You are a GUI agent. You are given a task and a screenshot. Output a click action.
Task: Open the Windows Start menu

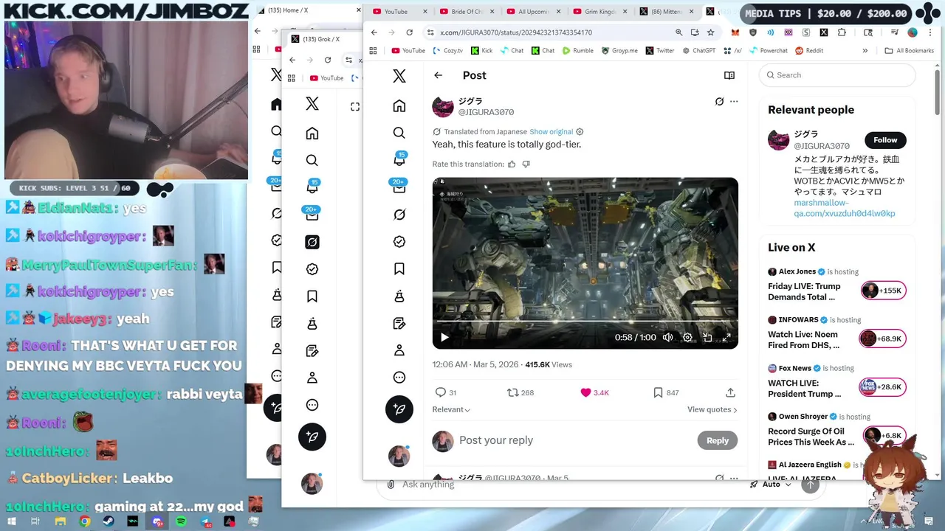pyautogui.click(x=12, y=521)
